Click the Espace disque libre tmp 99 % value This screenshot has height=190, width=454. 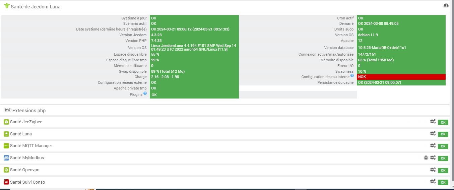155,60
